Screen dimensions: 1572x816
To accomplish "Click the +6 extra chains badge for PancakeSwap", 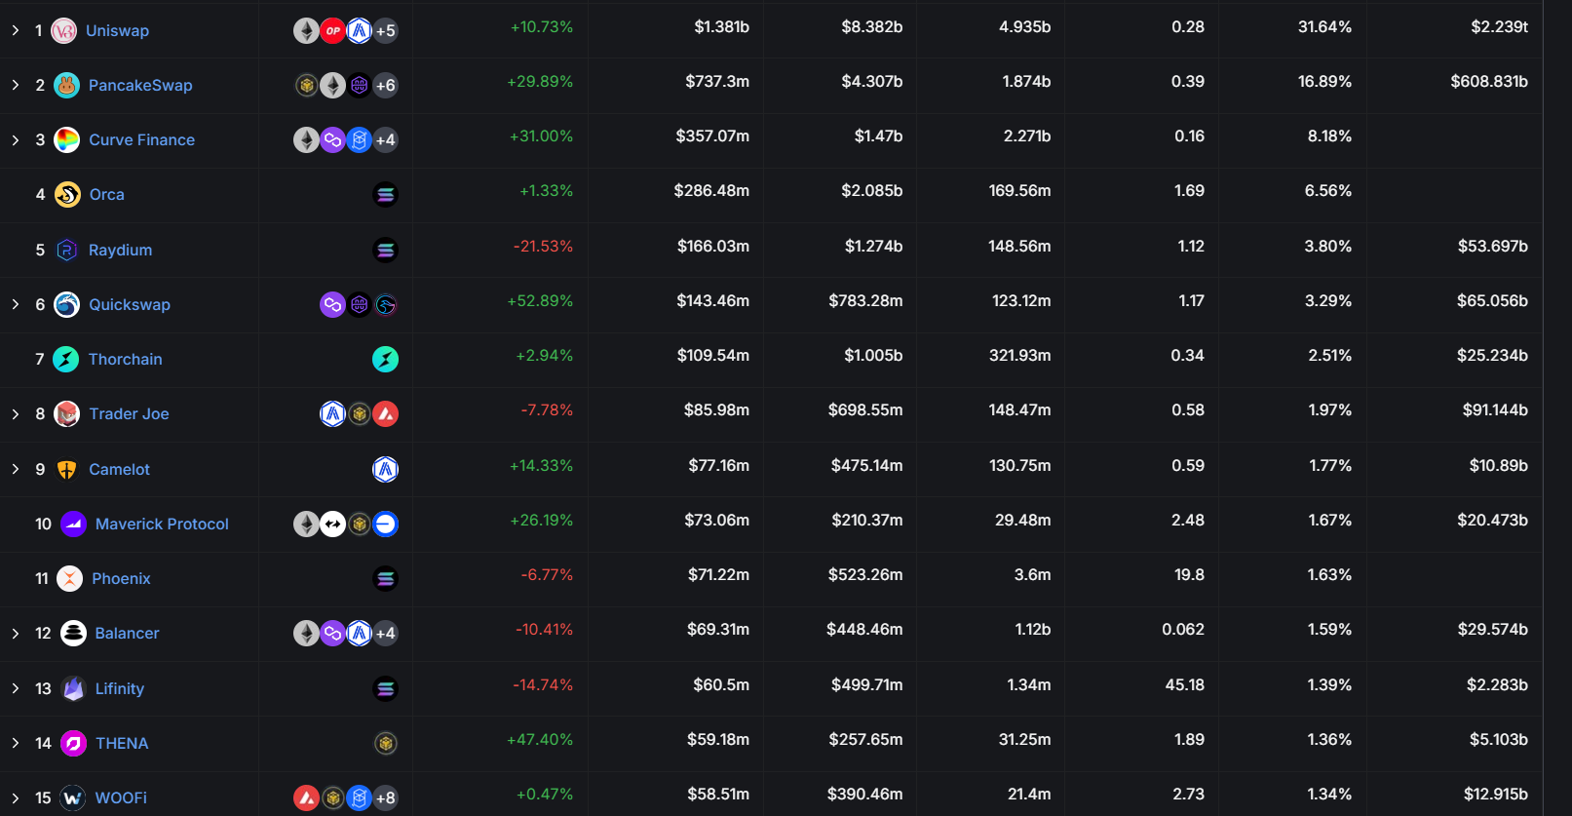I will pos(385,85).
